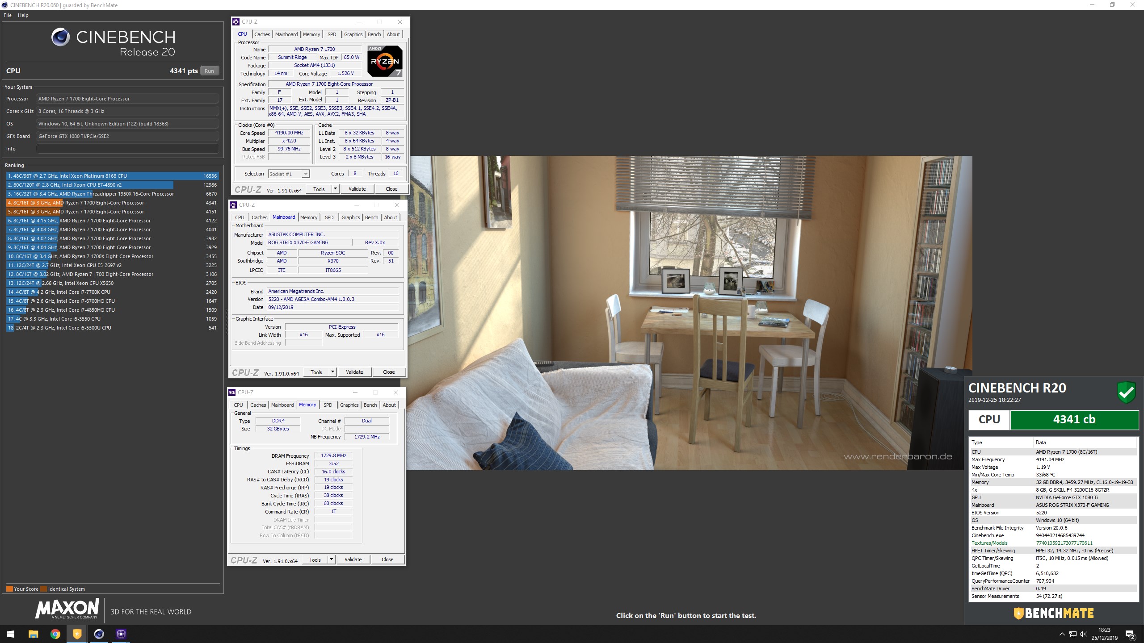Click the CPU-Z icon in the Mainboard window title bar
This screenshot has height=643, width=1144.
[x=233, y=205]
